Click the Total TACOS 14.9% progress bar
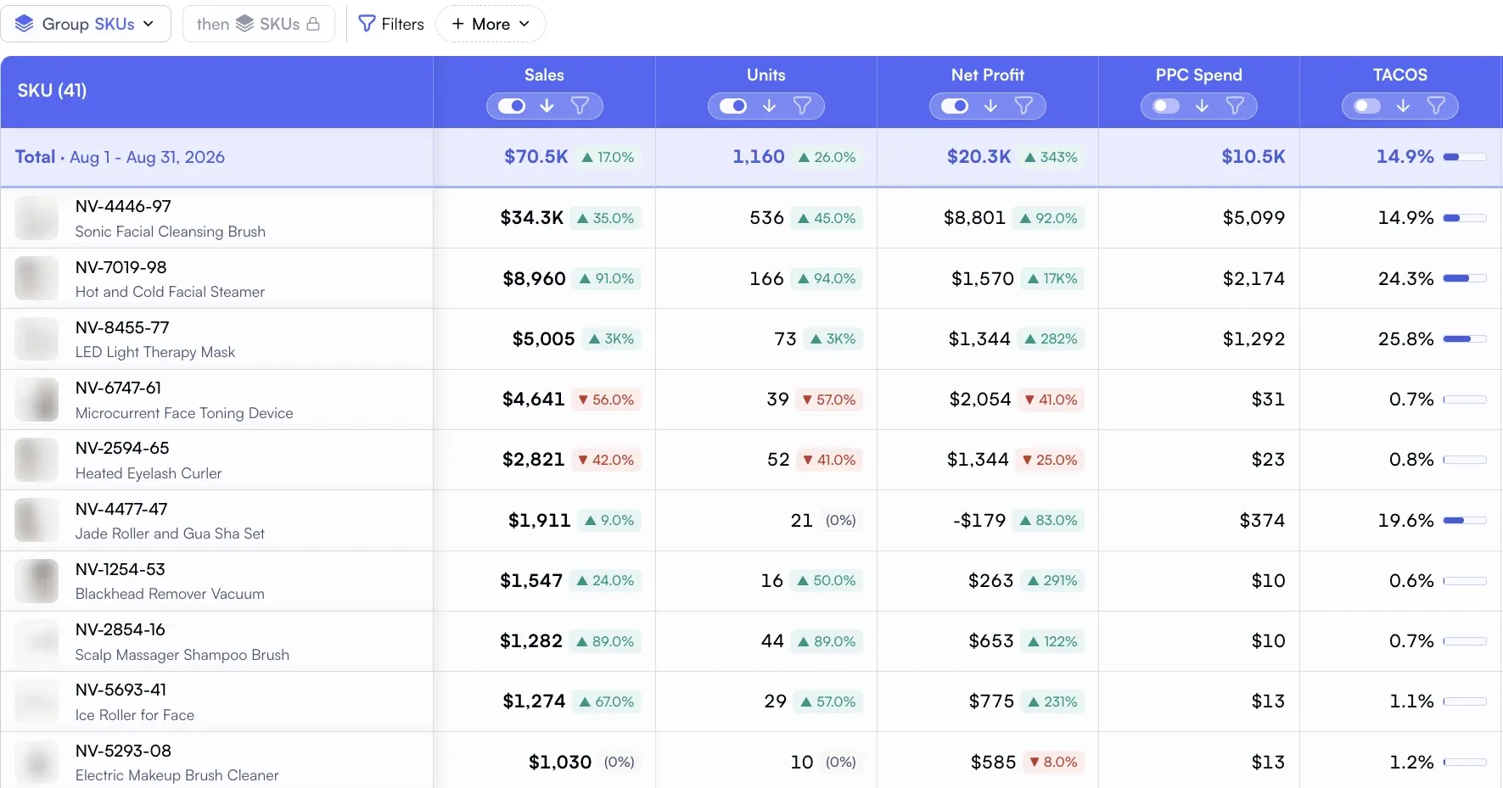Screen dimensions: 1503x788 pyautogui.click(x=1464, y=157)
